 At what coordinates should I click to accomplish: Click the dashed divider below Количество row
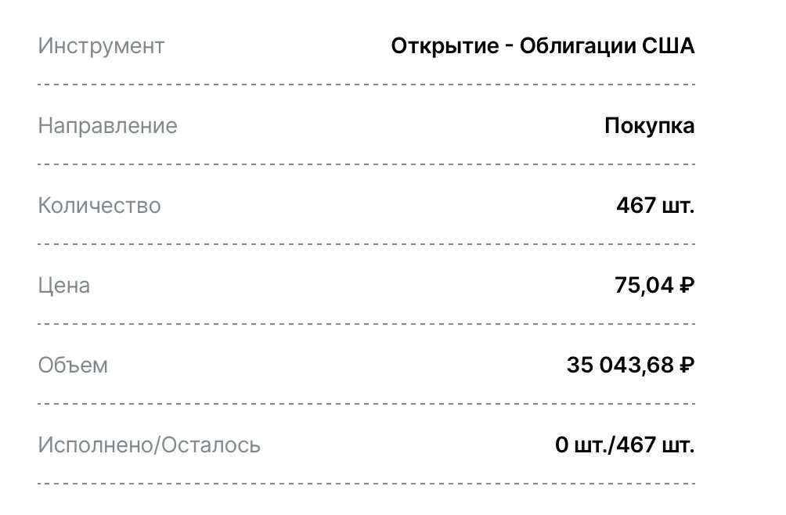[366, 244]
